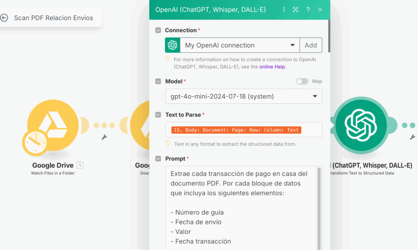Click the Prompt field label
The image size is (418, 250).
[x=175, y=159]
